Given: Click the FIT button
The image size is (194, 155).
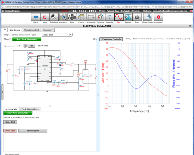Looking at the screenshot, I should point(31,46).
